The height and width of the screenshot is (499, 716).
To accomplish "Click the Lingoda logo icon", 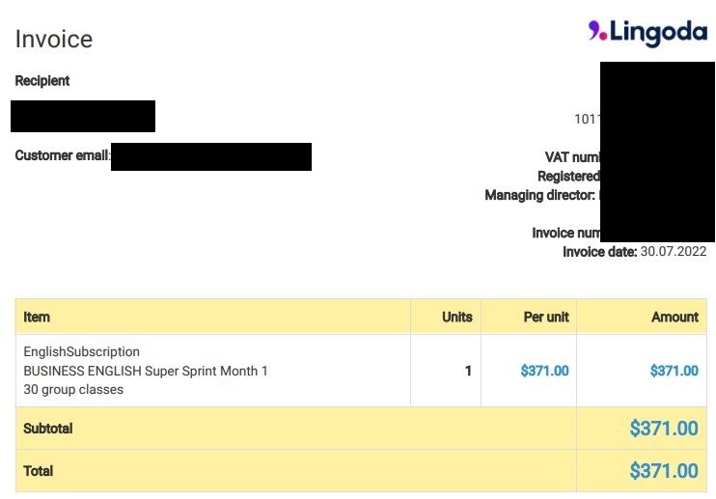I will pos(597,30).
